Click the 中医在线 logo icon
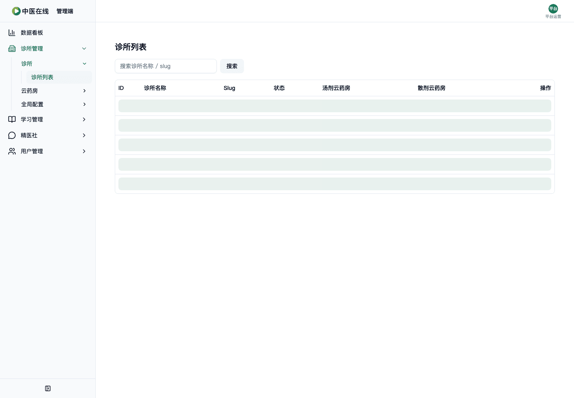 pos(16,11)
